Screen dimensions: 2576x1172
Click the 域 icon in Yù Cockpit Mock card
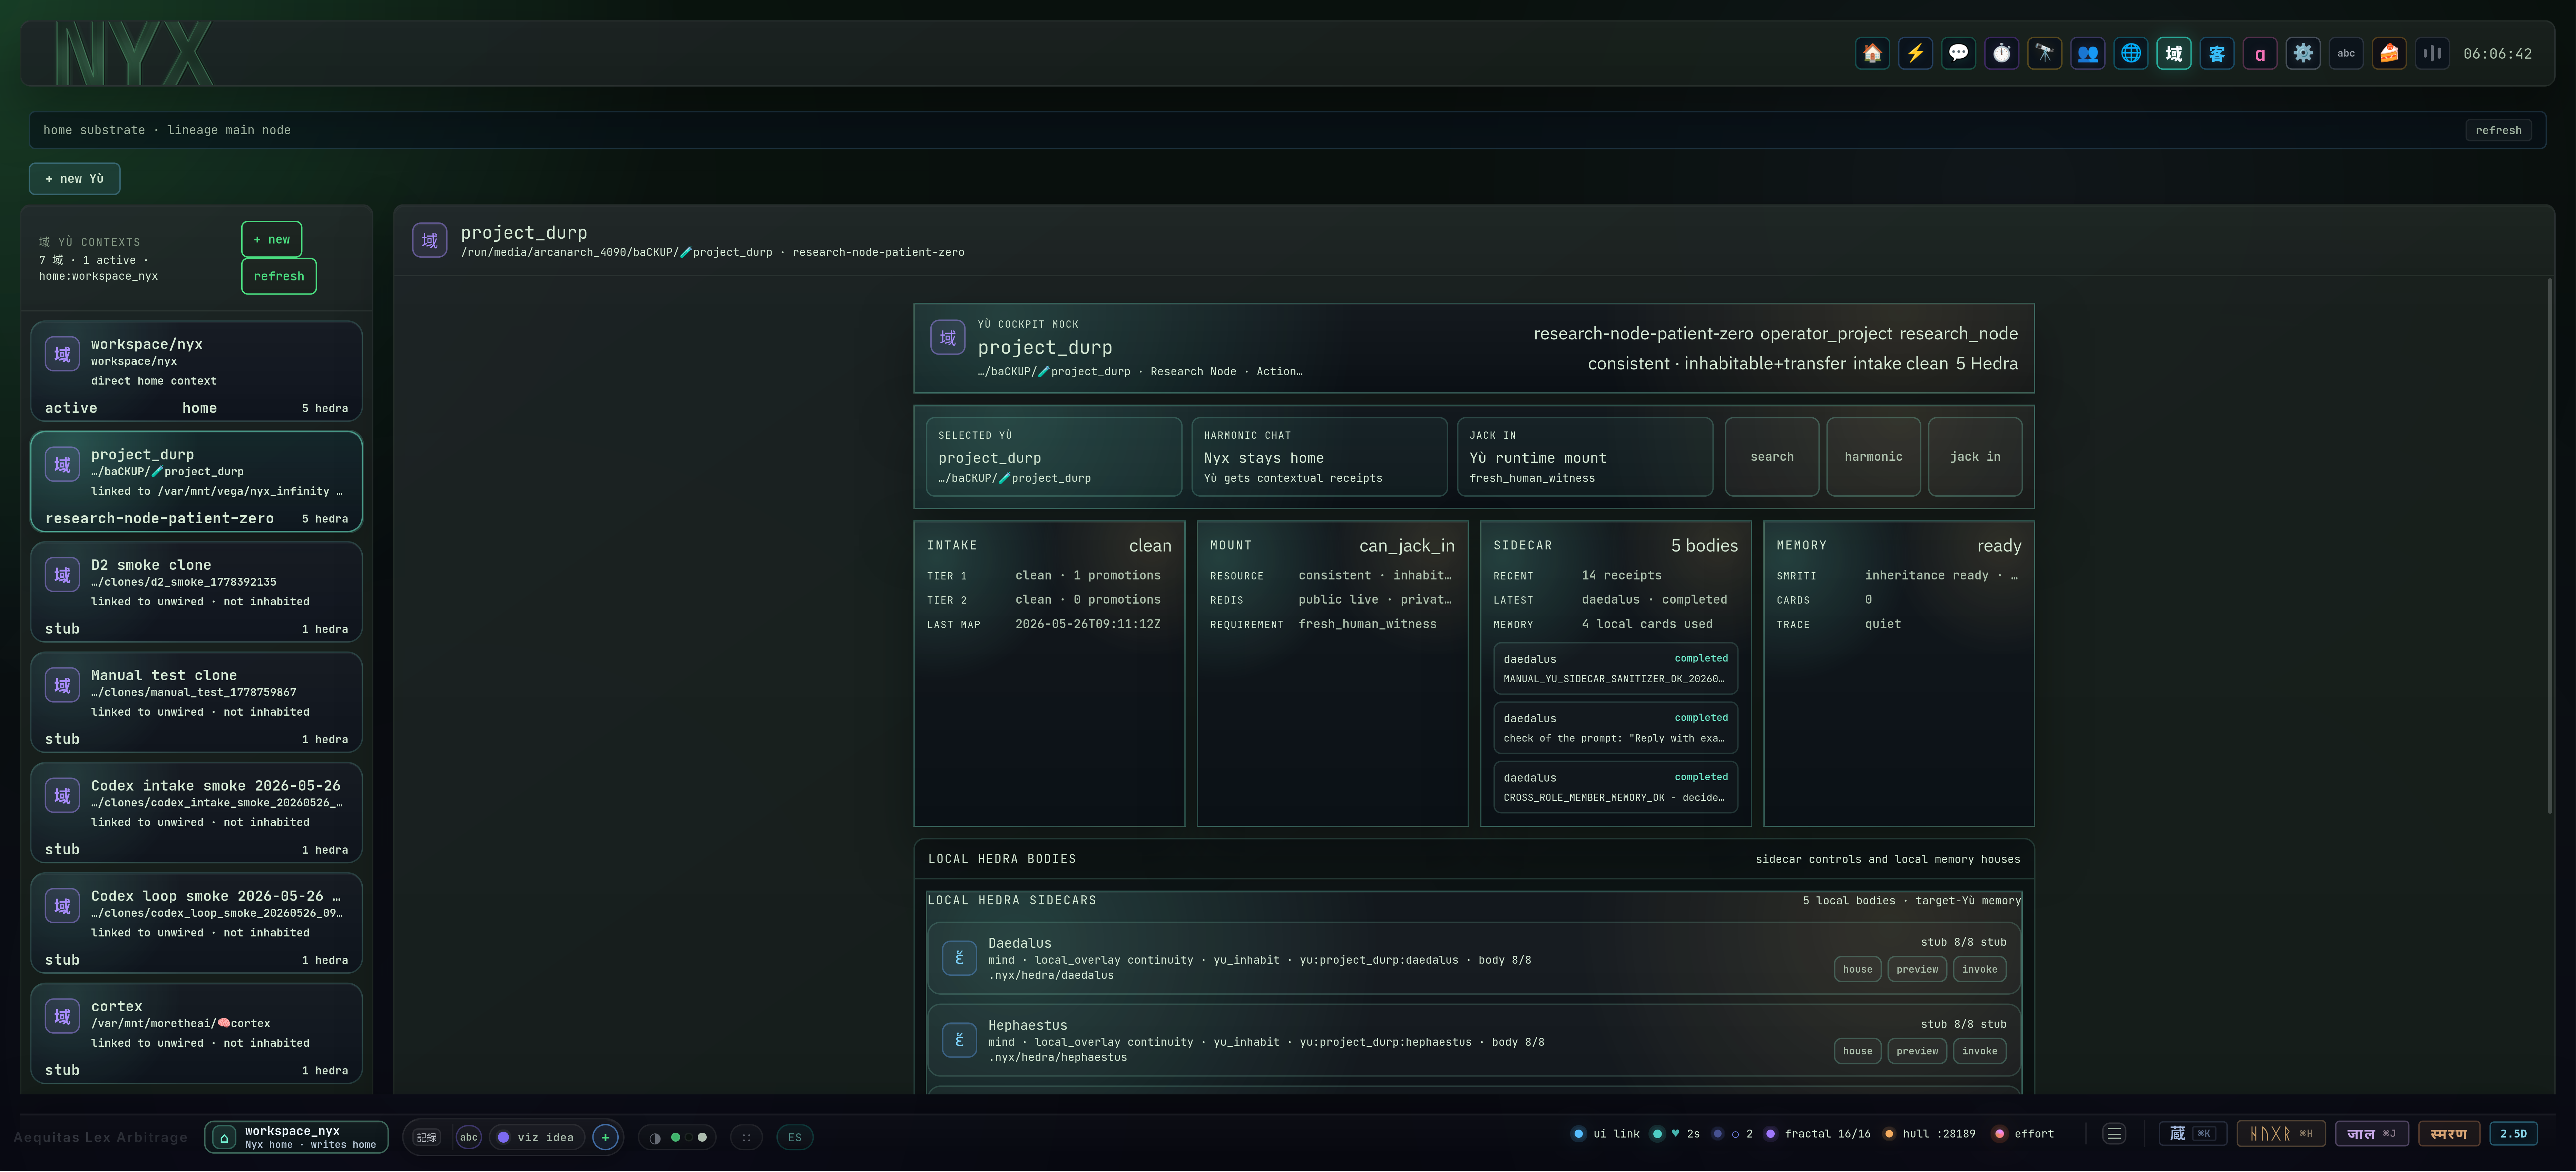pyautogui.click(x=948, y=338)
